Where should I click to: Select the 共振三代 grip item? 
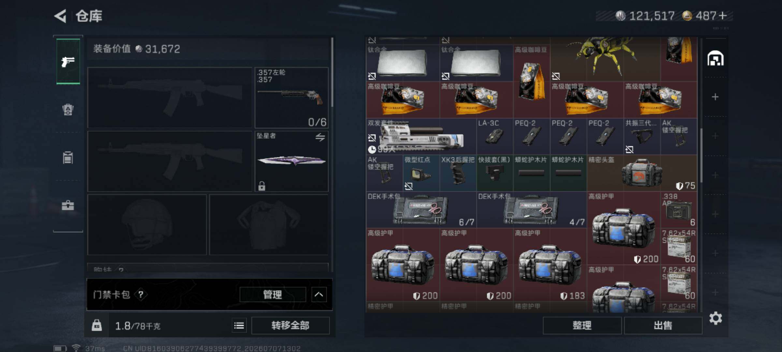(x=642, y=137)
